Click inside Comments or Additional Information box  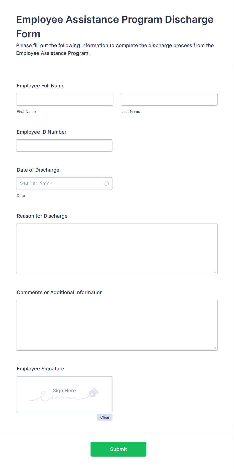(117, 325)
